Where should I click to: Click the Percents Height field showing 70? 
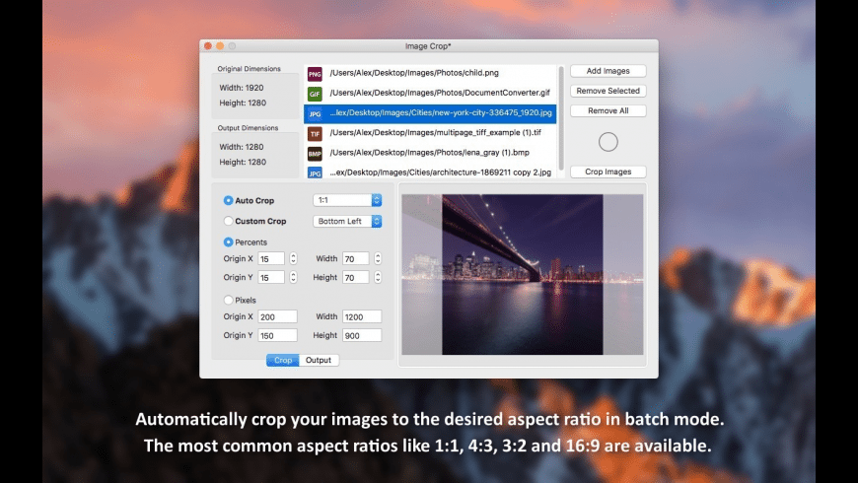pos(356,277)
